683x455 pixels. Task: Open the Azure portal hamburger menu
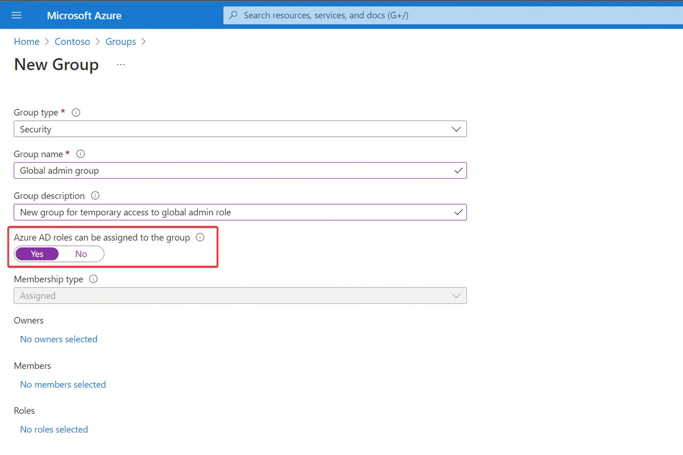(17, 15)
